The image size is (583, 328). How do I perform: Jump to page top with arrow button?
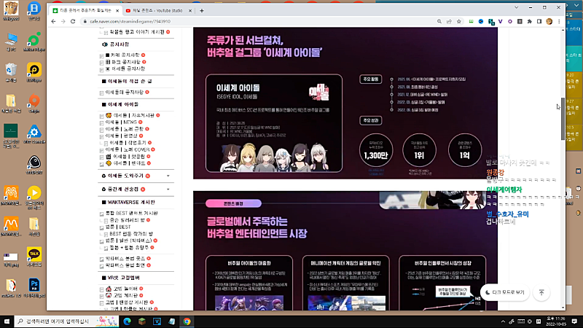tap(541, 293)
